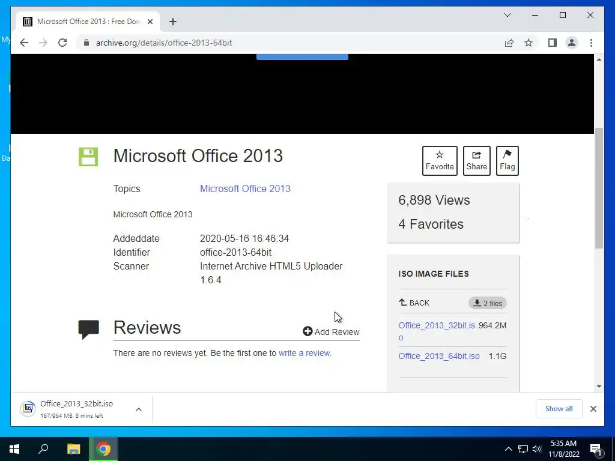Viewport: 615px width, 461px height.
Task: Open the tab search chevron
Action: click(x=507, y=15)
